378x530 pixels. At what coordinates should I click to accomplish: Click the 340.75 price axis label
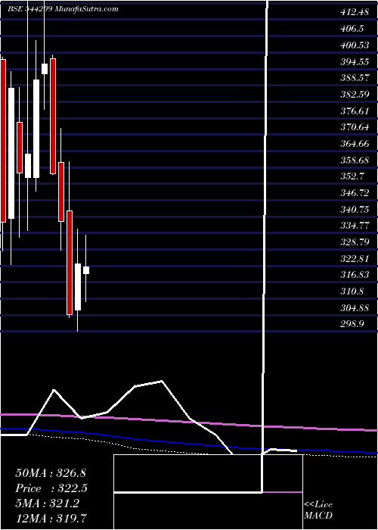pos(355,210)
